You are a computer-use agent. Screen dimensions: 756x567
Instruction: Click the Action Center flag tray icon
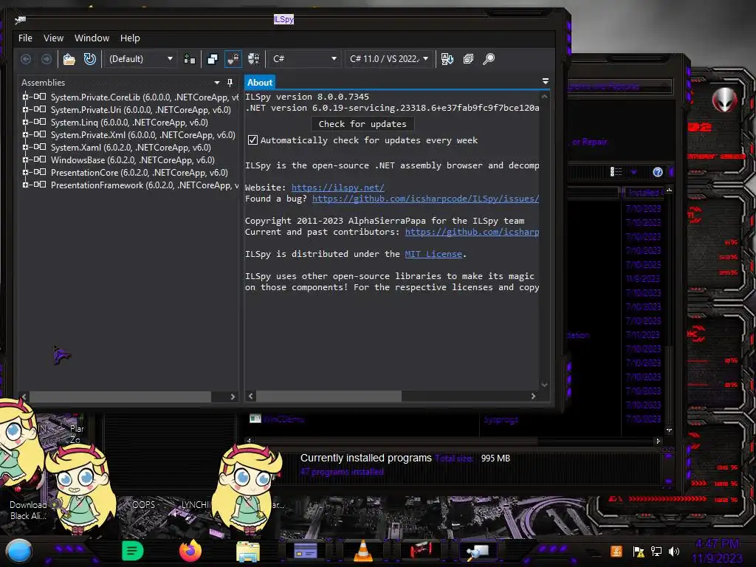tap(639, 551)
